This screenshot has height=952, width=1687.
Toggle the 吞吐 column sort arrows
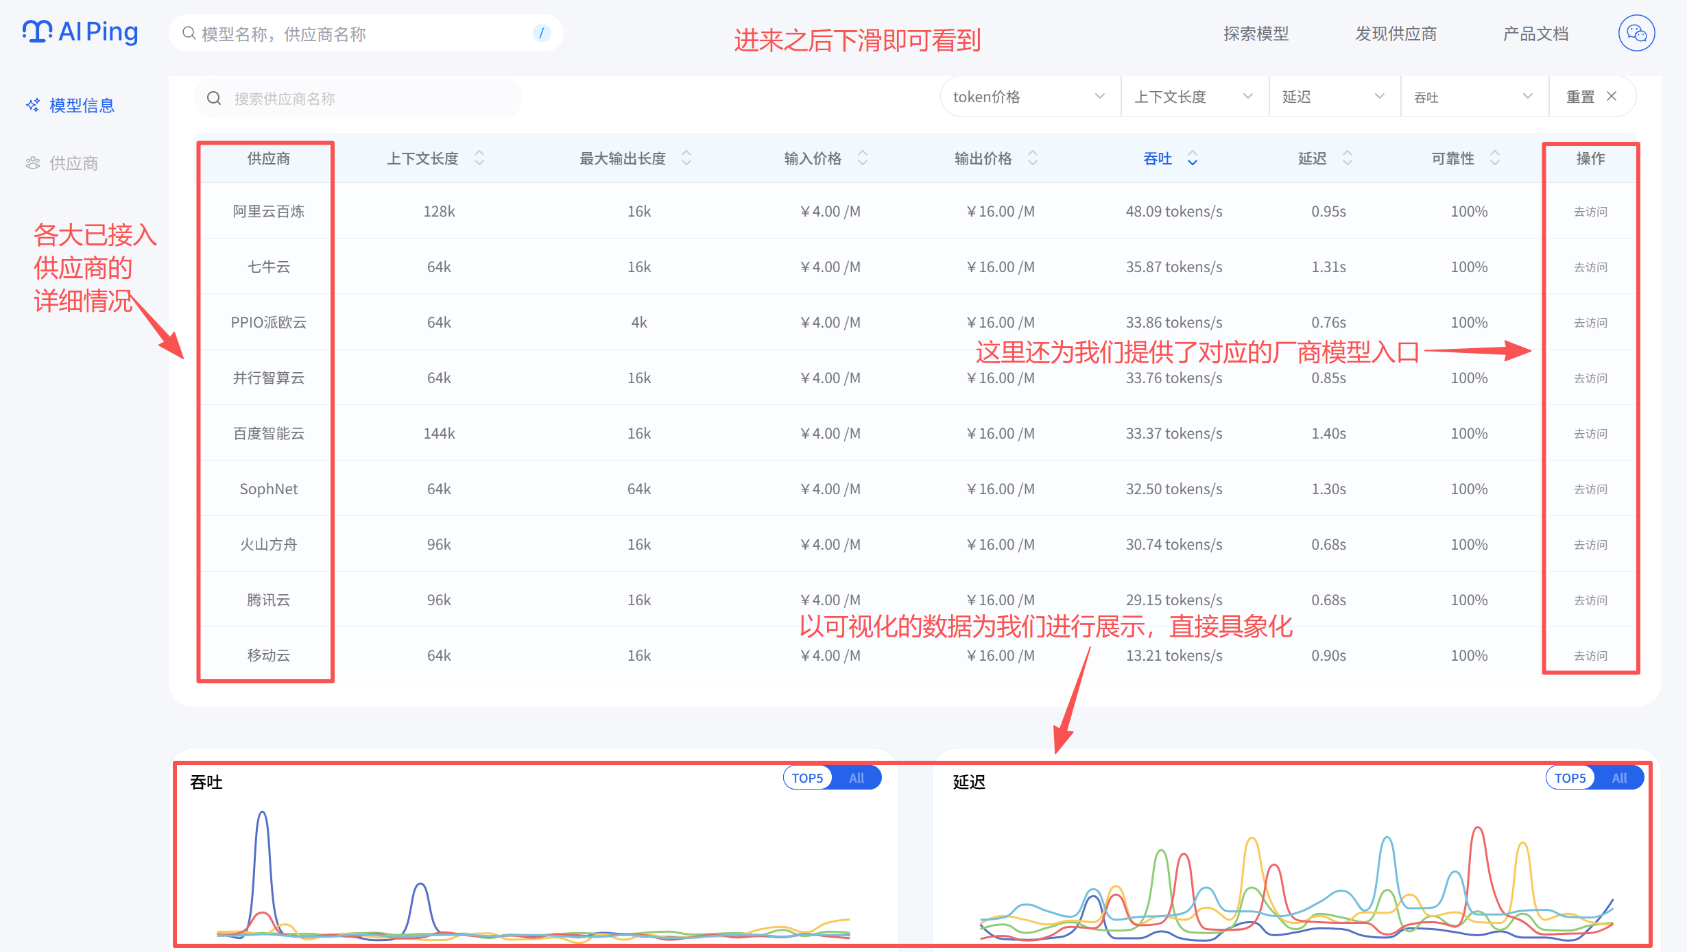click(1193, 158)
